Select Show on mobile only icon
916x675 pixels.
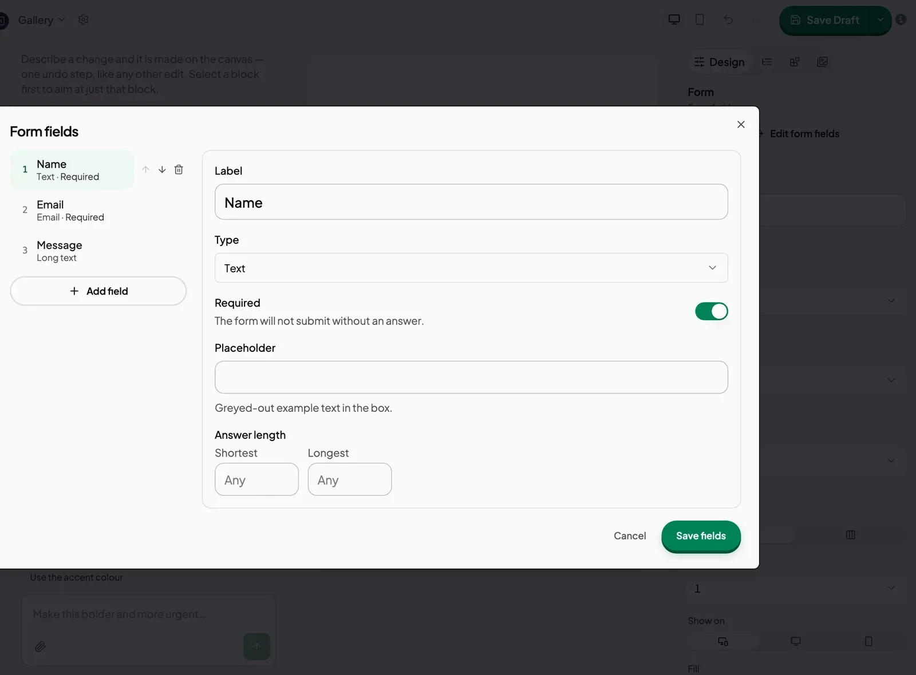[868, 641]
